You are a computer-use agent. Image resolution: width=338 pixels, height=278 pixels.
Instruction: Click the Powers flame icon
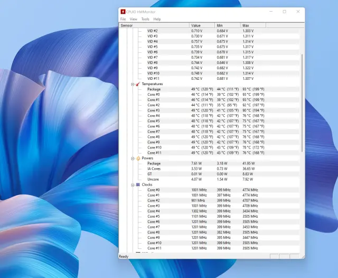click(138, 158)
